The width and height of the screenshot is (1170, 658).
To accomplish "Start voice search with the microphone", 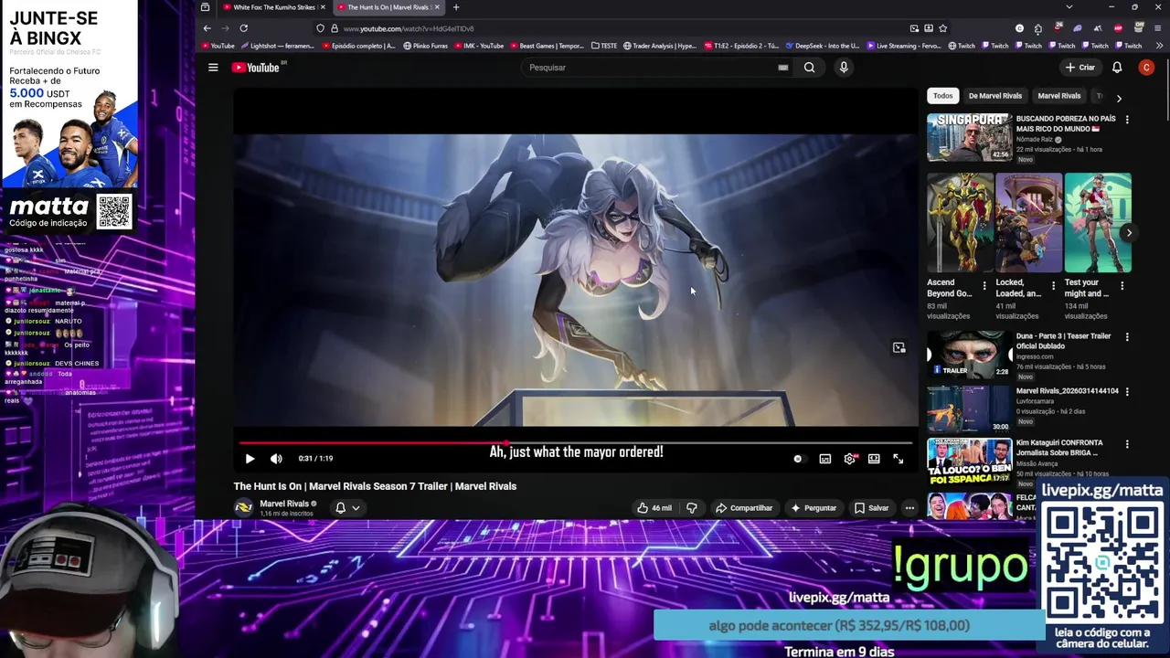I will tap(844, 67).
